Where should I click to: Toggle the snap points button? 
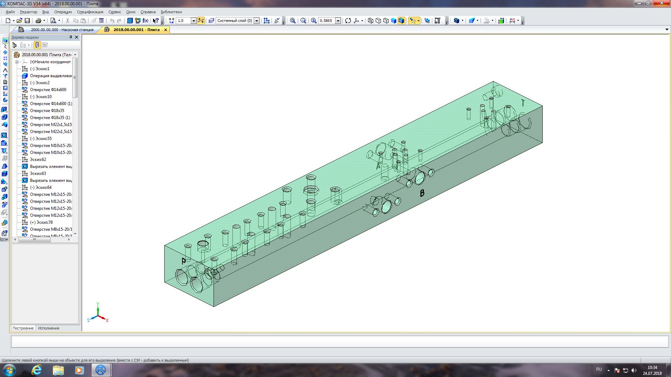tap(201, 21)
